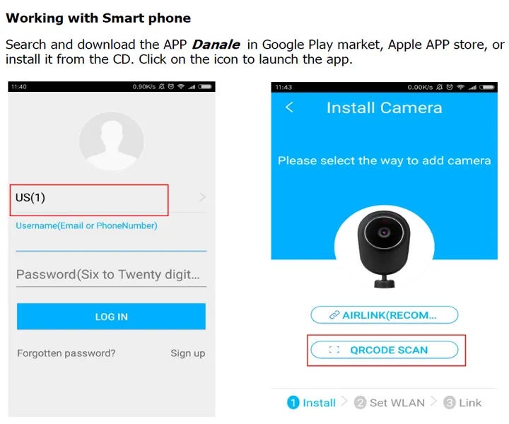This screenshot has height=424, width=509.
Task: Open the Forgotten password? link
Action: [x=66, y=353]
